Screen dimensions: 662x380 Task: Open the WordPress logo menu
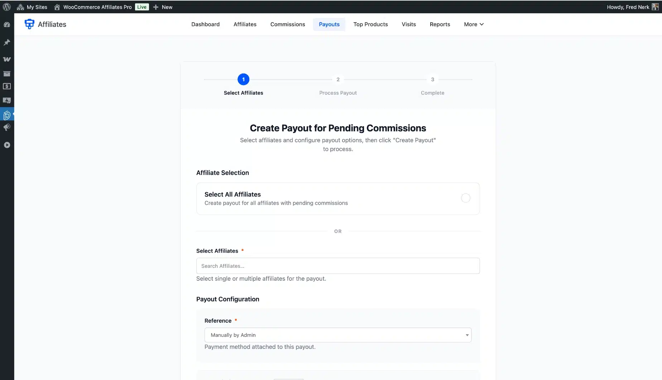click(7, 7)
